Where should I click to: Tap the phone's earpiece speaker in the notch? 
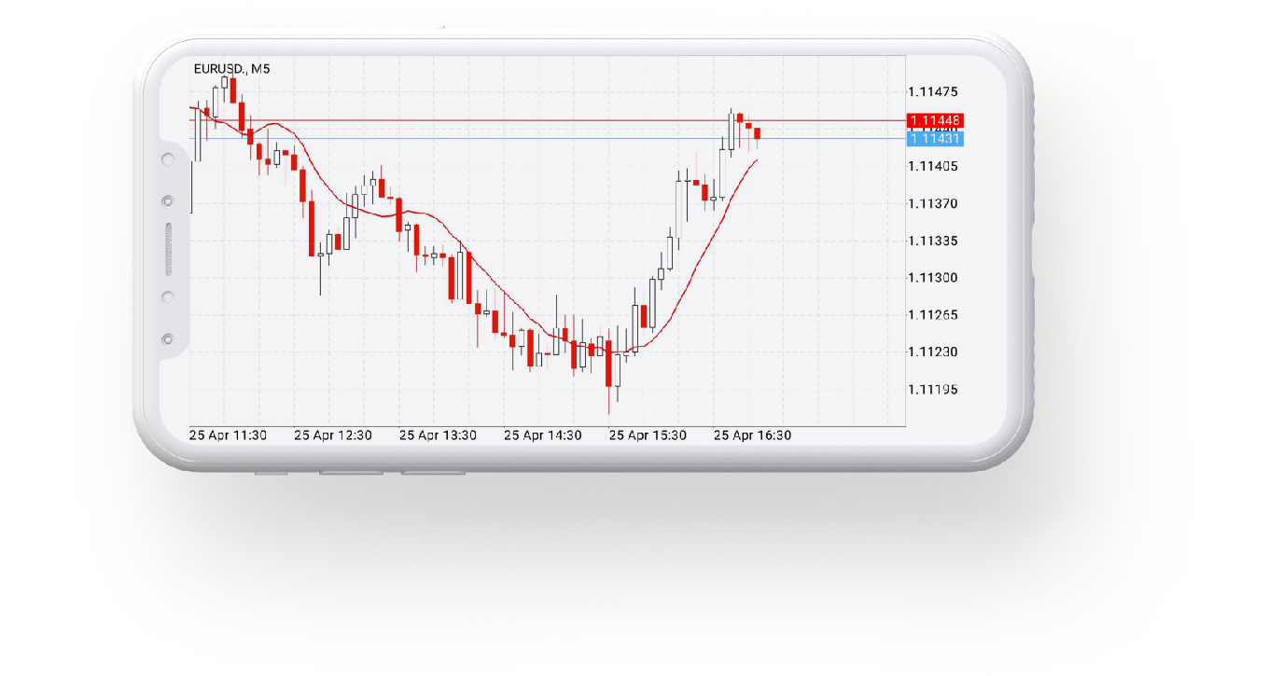pos(169,249)
